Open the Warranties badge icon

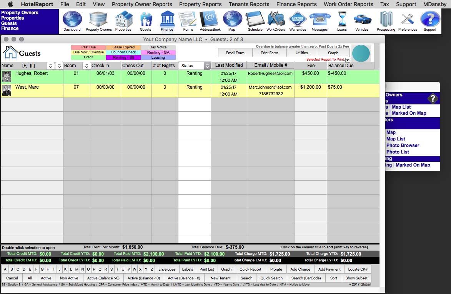point(298,19)
